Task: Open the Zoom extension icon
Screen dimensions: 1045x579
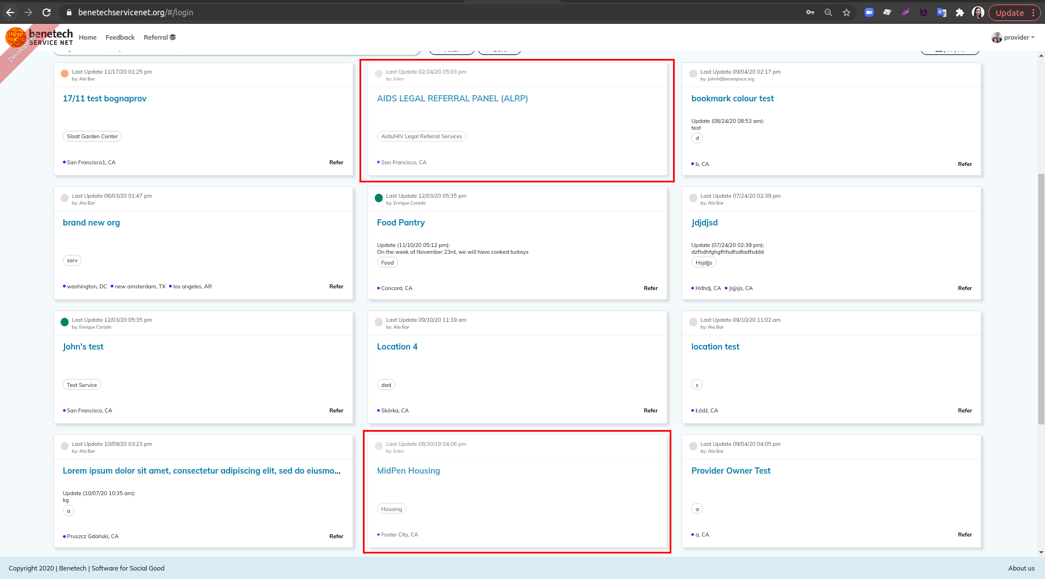Action: (x=869, y=12)
